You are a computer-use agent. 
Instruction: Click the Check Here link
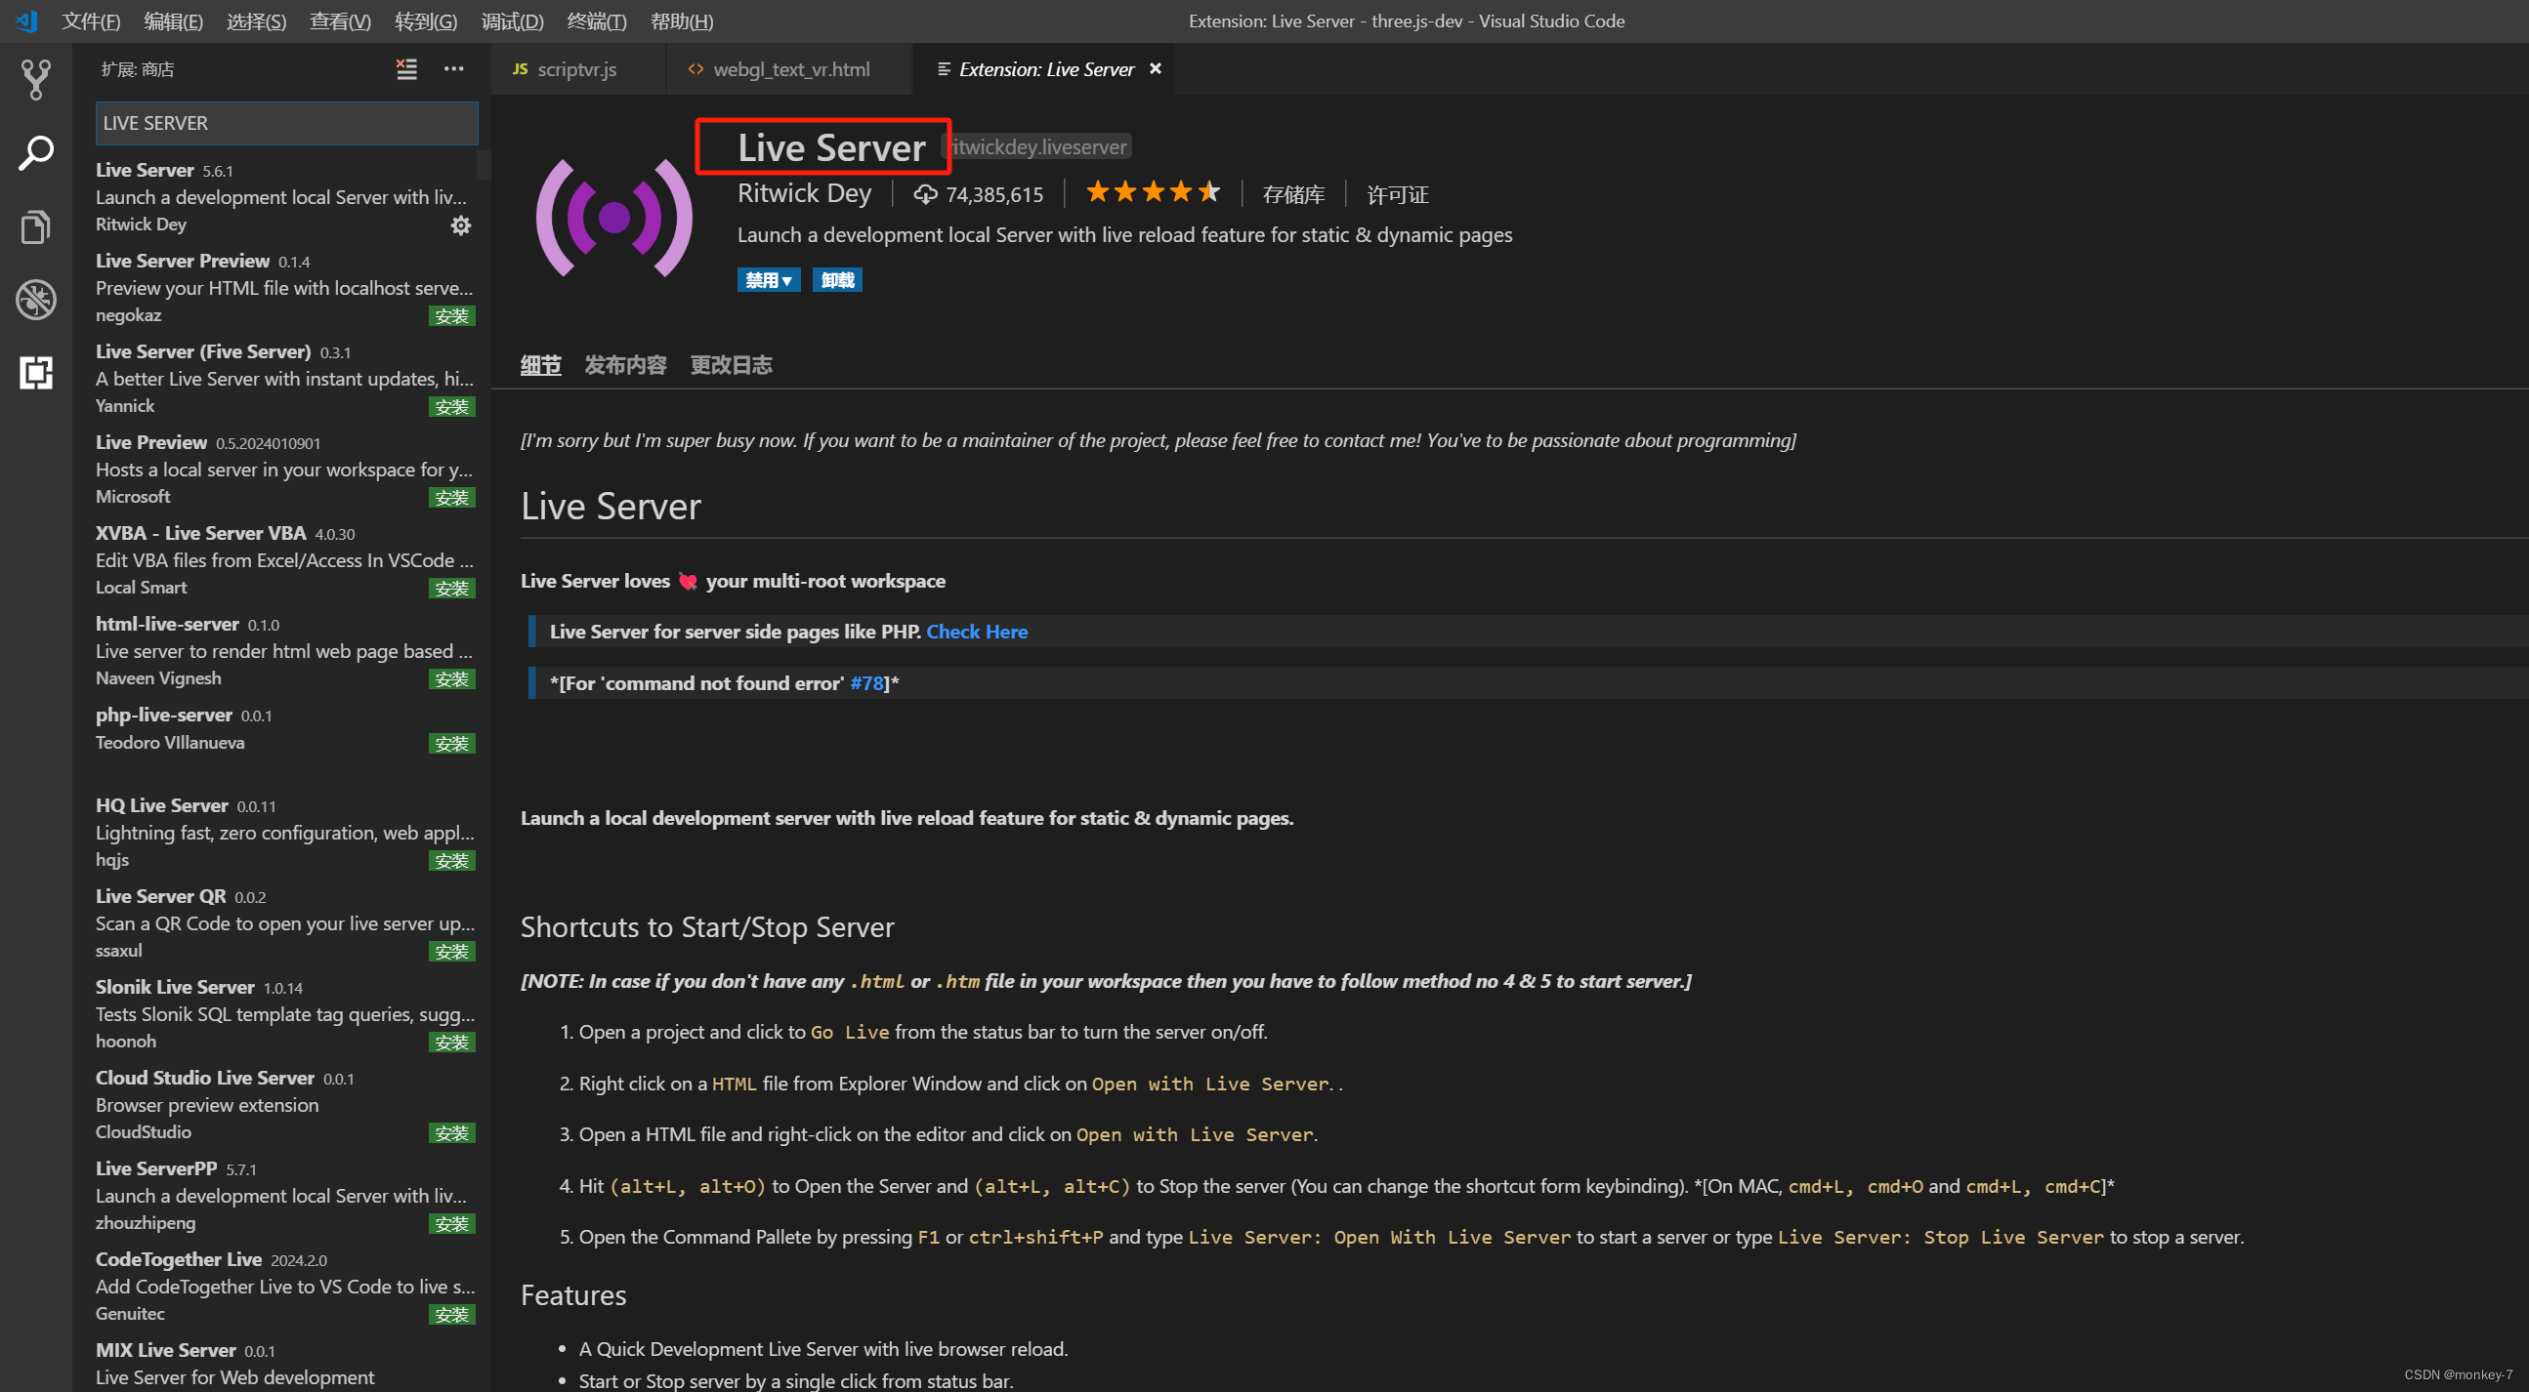tap(976, 632)
